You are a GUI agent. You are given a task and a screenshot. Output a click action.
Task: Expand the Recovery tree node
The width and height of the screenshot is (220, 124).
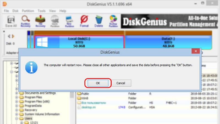tap(17, 110)
